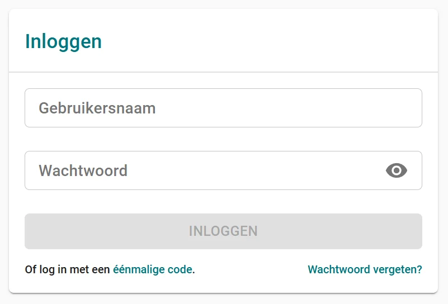Focus the Wachtwoord password field
The height and width of the screenshot is (304, 448).
click(201, 170)
